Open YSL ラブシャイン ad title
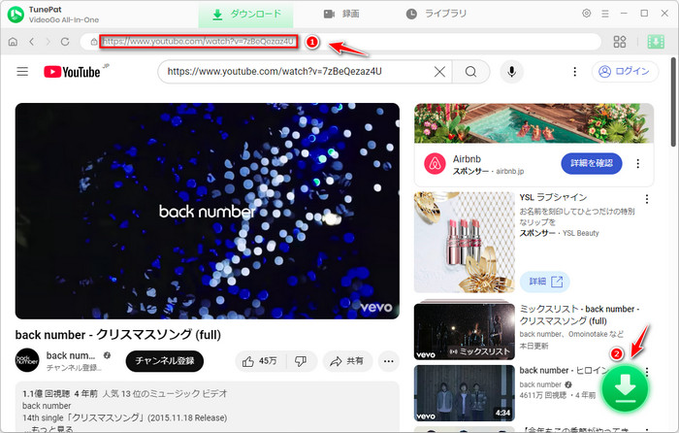Viewport: 679px width, 433px height. pyautogui.click(x=553, y=197)
